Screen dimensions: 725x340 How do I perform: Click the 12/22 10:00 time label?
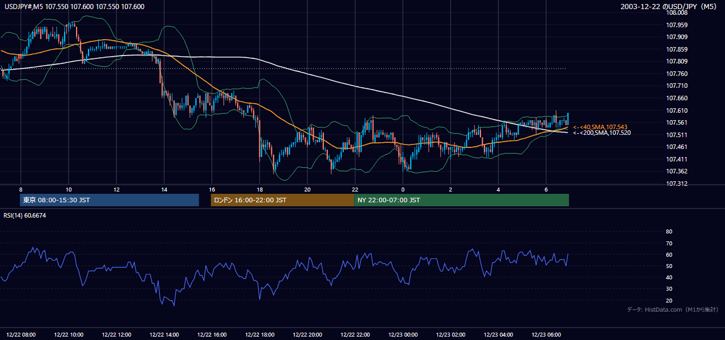69,334
